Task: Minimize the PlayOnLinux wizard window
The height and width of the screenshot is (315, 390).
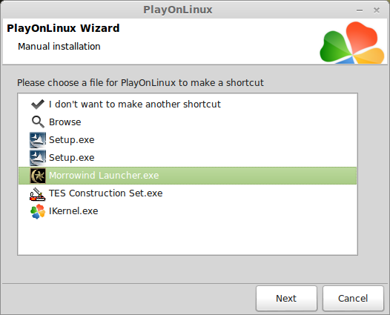Action: [360, 10]
